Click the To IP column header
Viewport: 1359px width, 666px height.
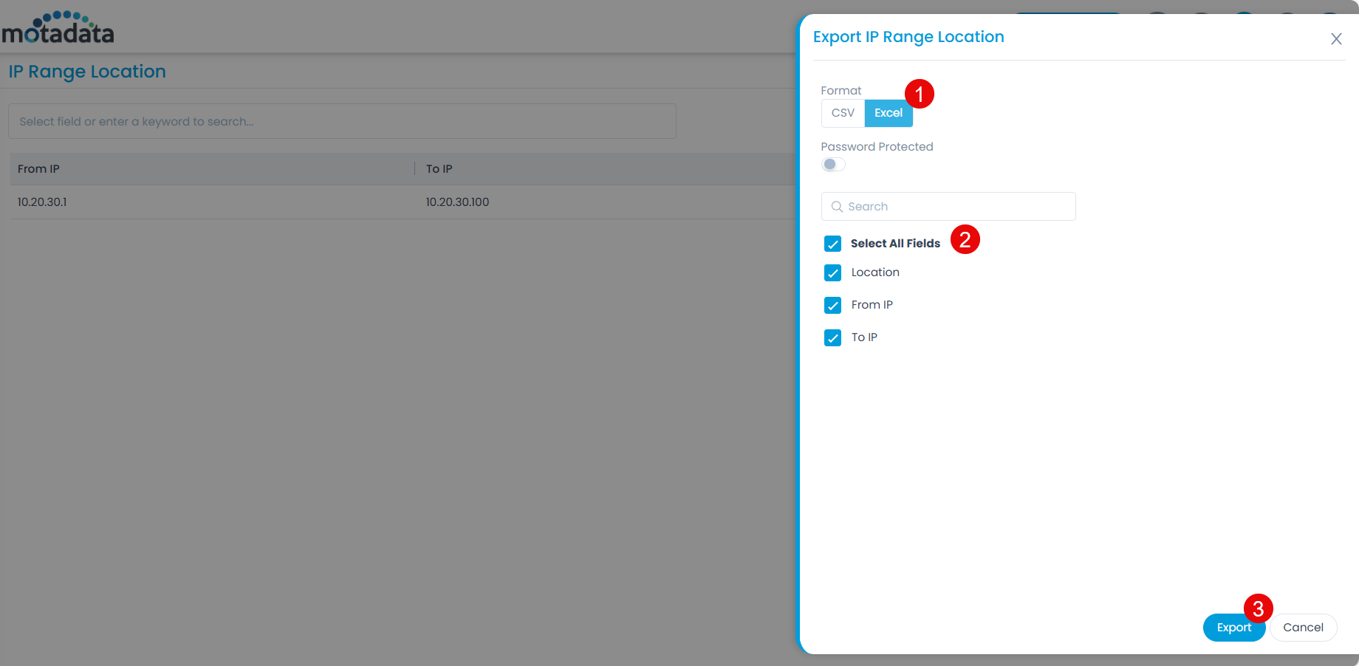pyautogui.click(x=439, y=168)
